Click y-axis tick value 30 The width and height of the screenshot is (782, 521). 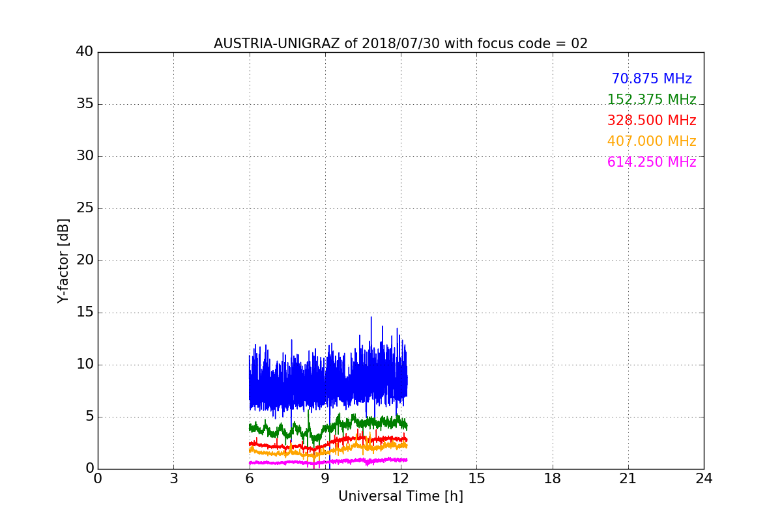click(x=84, y=156)
